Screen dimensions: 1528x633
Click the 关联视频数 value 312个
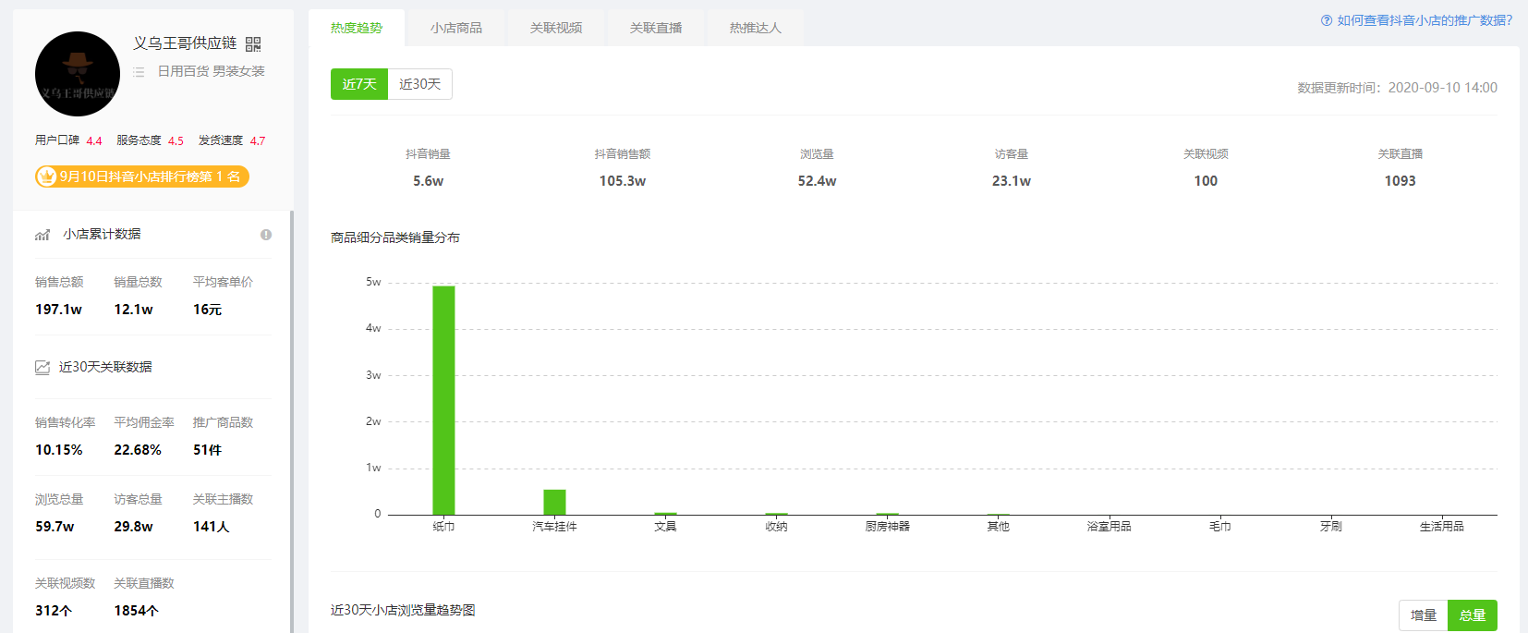point(54,611)
